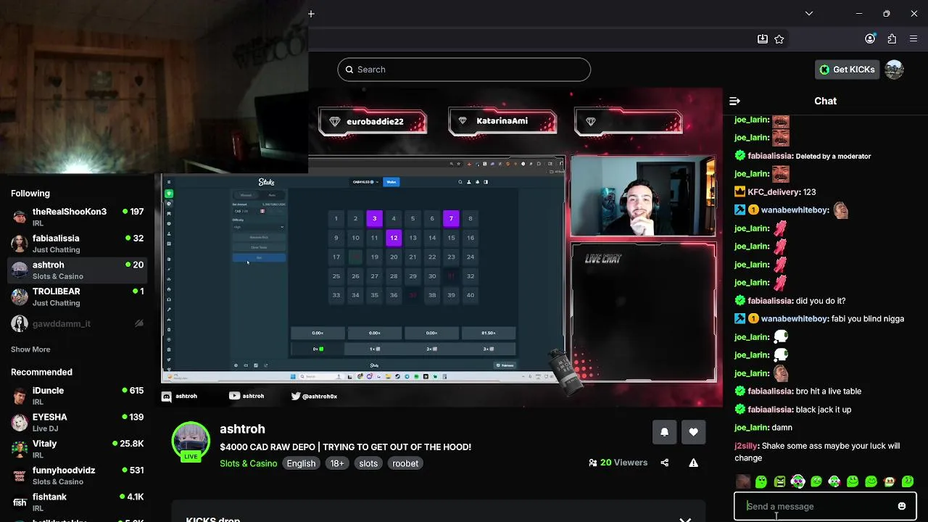Open recommended channel iDuncle
928x522 pixels.
coord(78,396)
